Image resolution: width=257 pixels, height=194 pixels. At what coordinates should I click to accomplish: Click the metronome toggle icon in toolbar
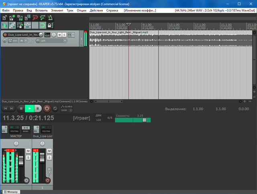[x=50, y=17]
